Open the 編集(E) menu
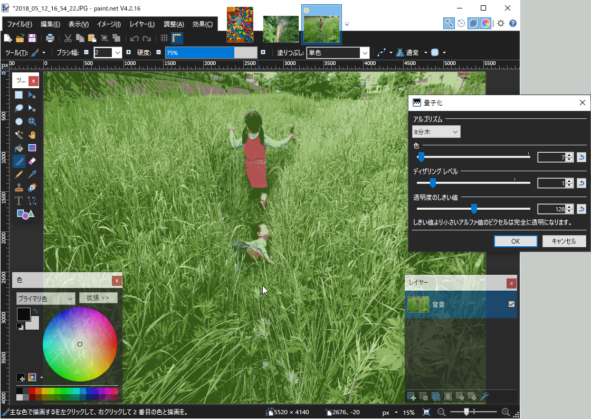The image size is (591, 419). (50, 24)
